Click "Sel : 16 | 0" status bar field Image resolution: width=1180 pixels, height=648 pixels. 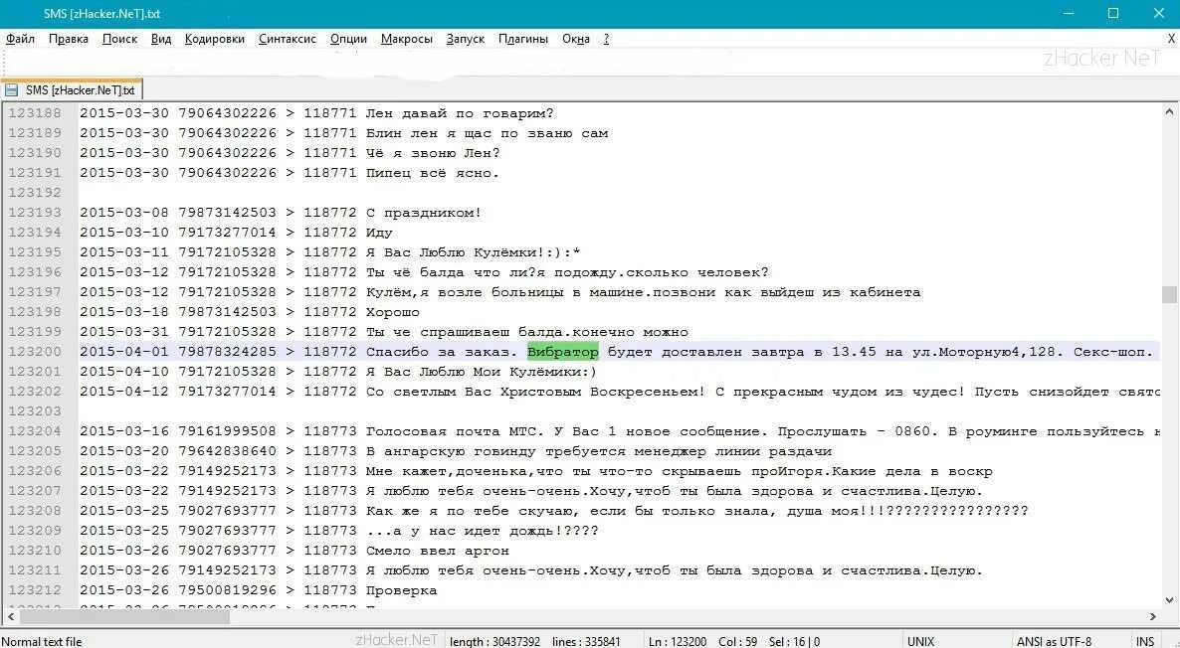794,641
